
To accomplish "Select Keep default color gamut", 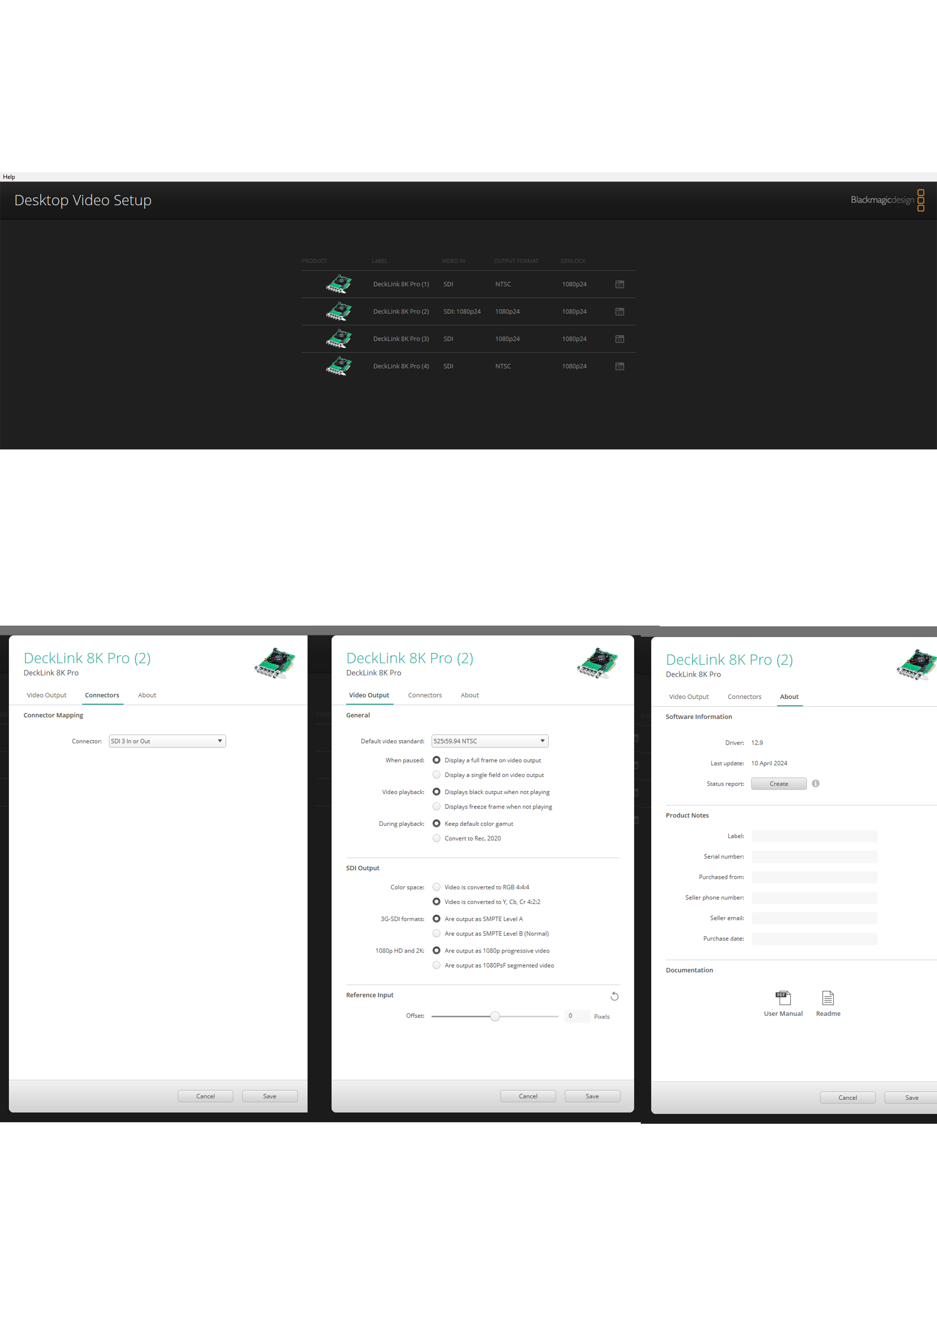I will tap(436, 824).
